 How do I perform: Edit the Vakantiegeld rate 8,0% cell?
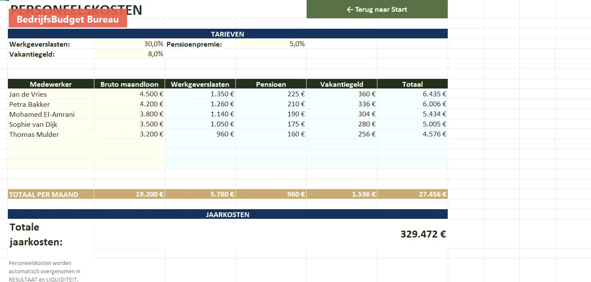[130, 54]
